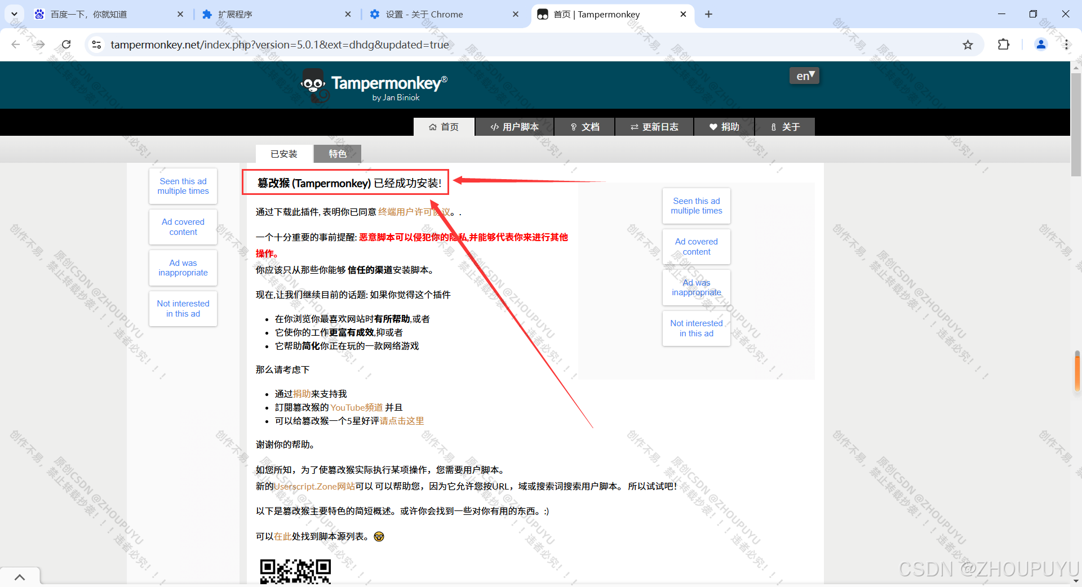This screenshot has height=587, width=1082.
Task: Click left 'Ad was inappropriate' option
Action: [183, 268]
